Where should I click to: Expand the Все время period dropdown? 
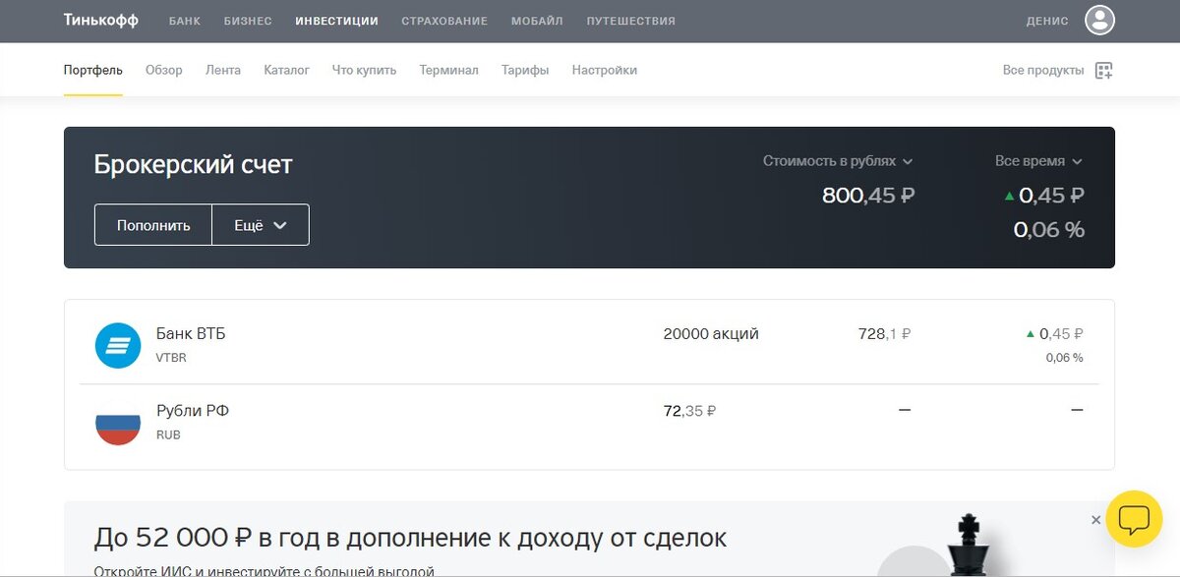point(1038,161)
